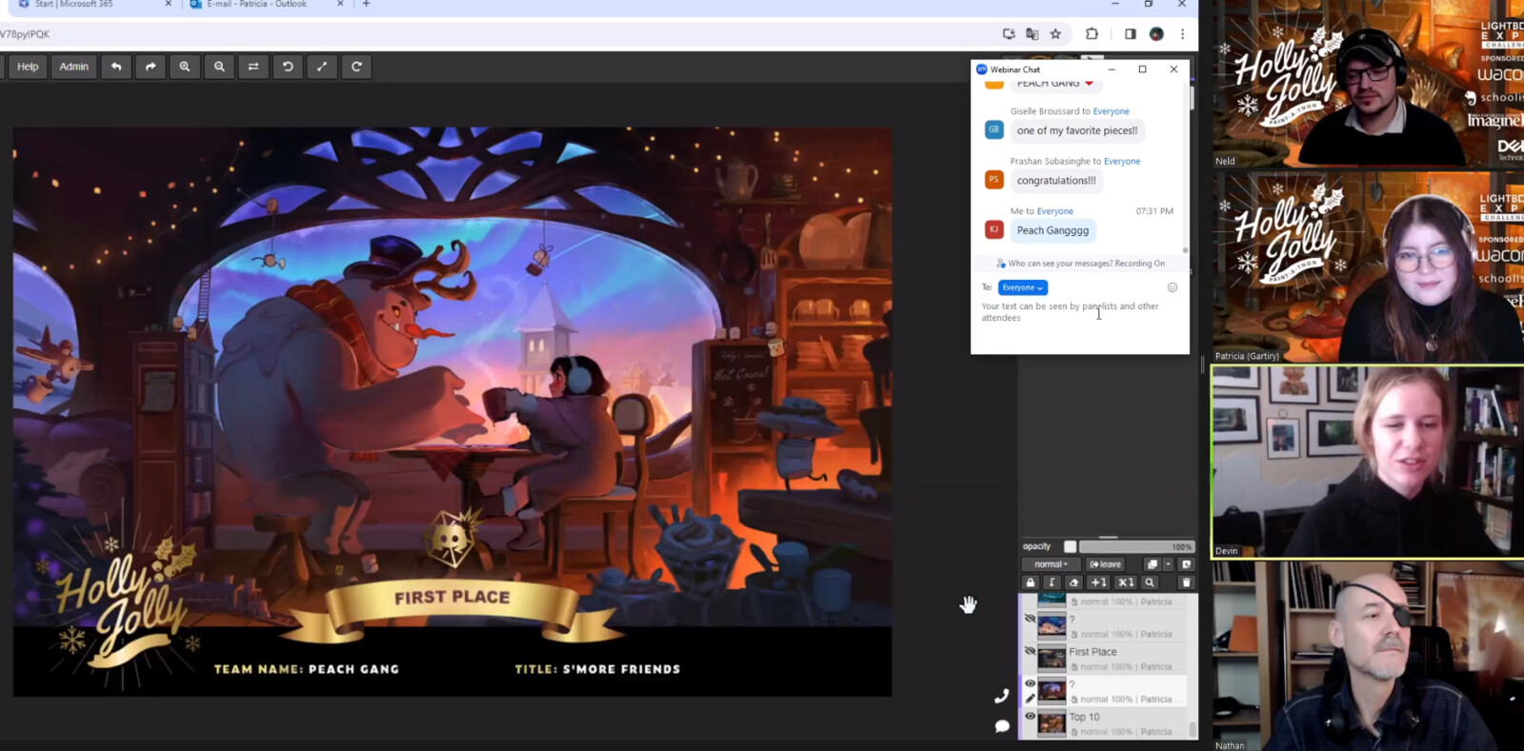Viewport: 1524px width, 751px height.
Task: Zoom in using the magnifier plus icon
Action: (185, 67)
